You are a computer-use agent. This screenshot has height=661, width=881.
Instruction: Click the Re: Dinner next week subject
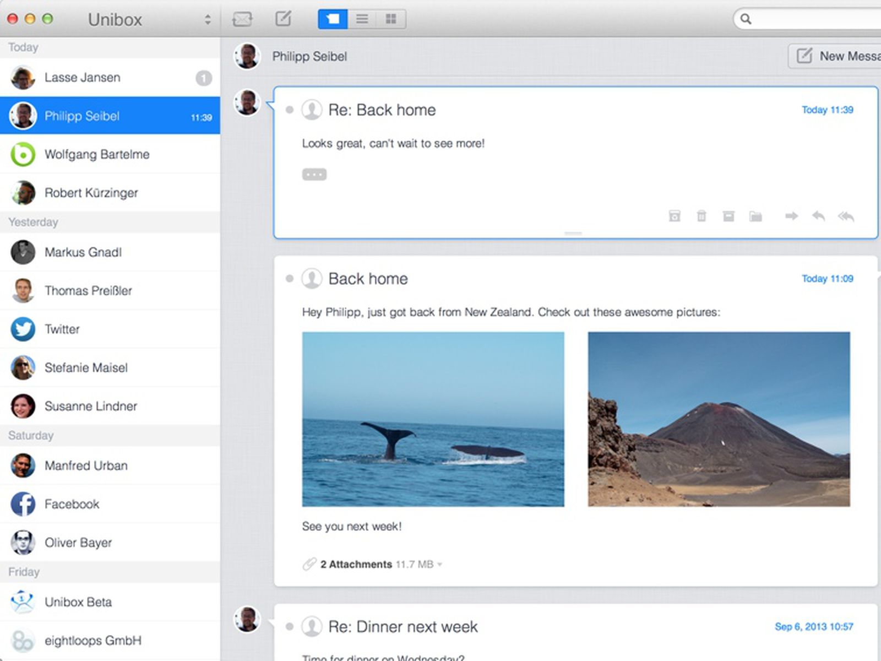click(x=403, y=627)
